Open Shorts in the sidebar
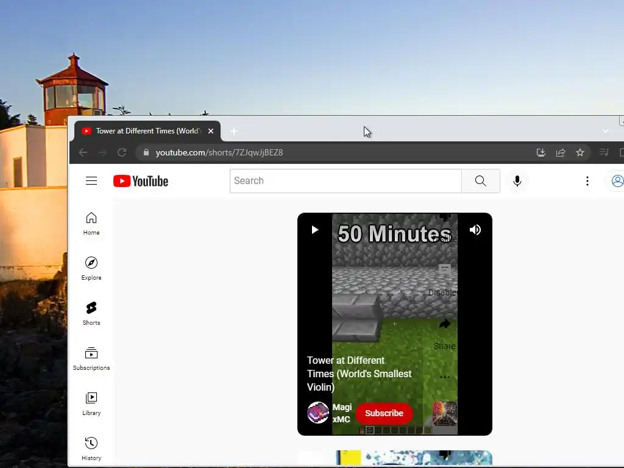This screenshot has height=468, width=624. pos(91,314)
